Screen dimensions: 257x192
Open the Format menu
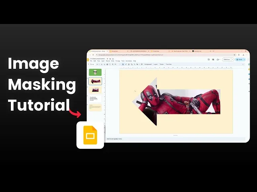click(108, 61)
